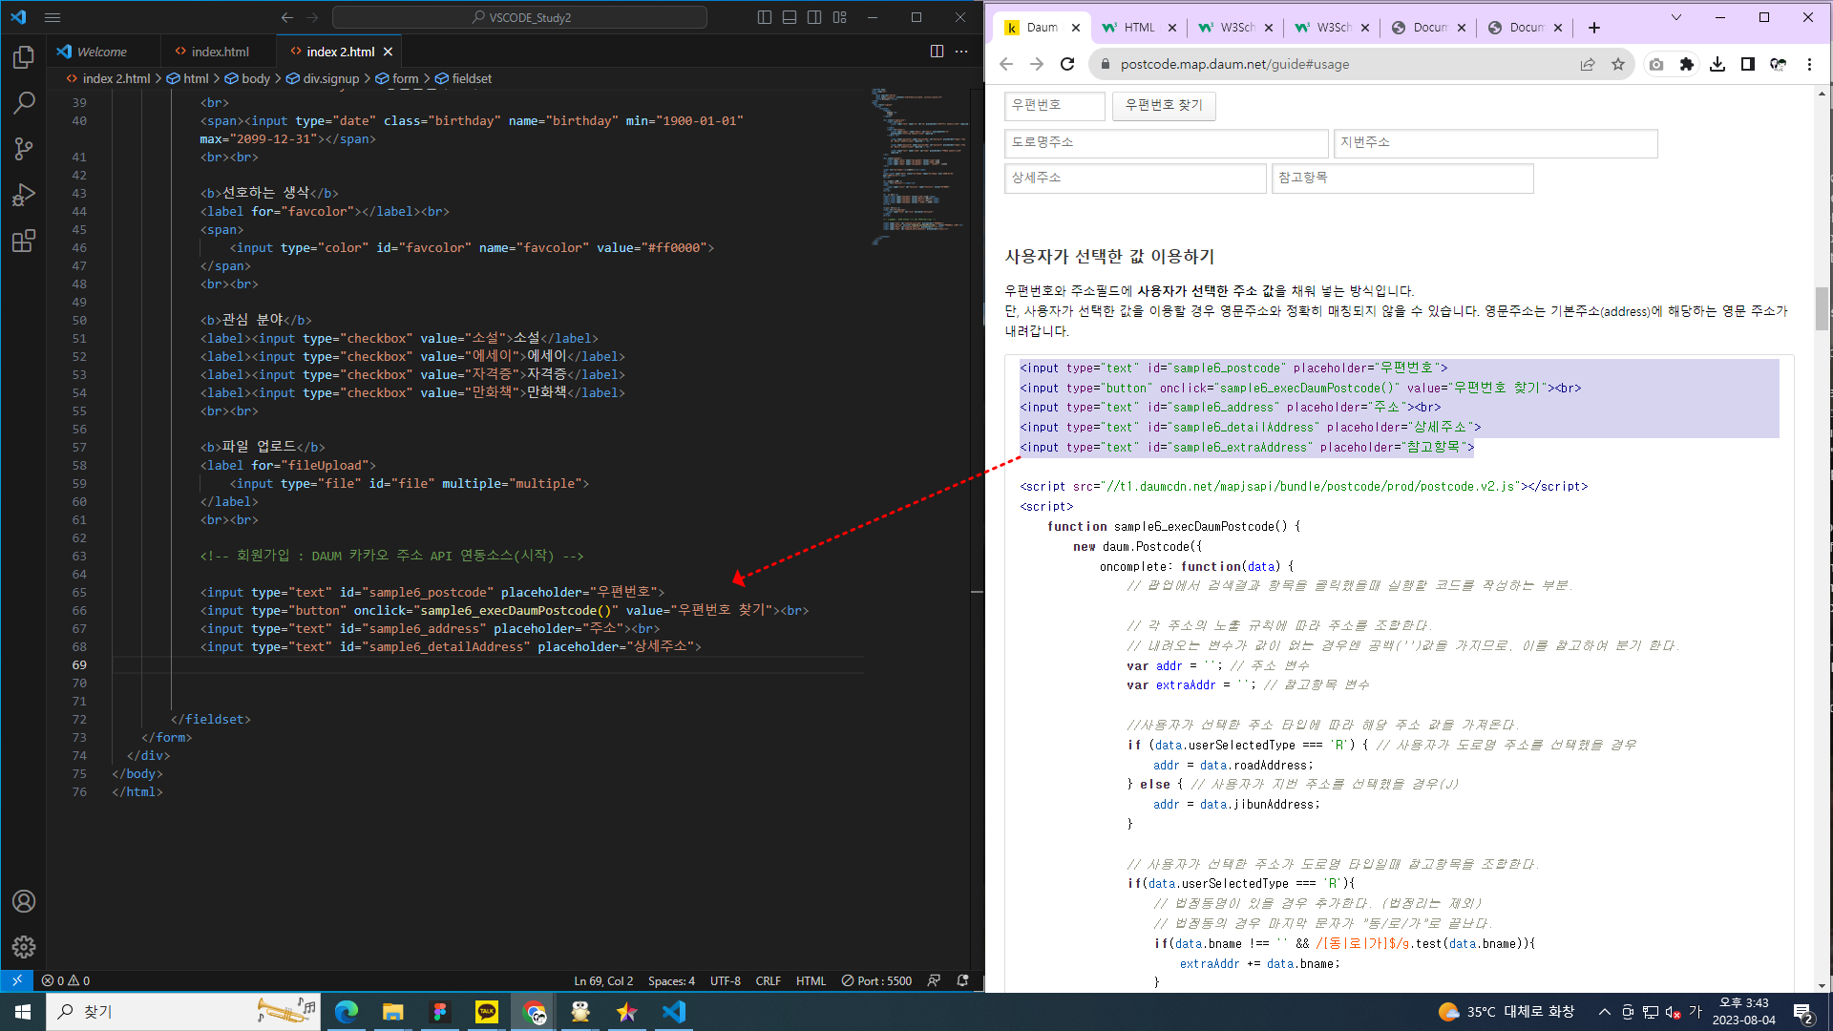This screenshot has width=1833, height=1031.
Task: Switch to the index.html editor tab
Action: (x=220, y=52)
